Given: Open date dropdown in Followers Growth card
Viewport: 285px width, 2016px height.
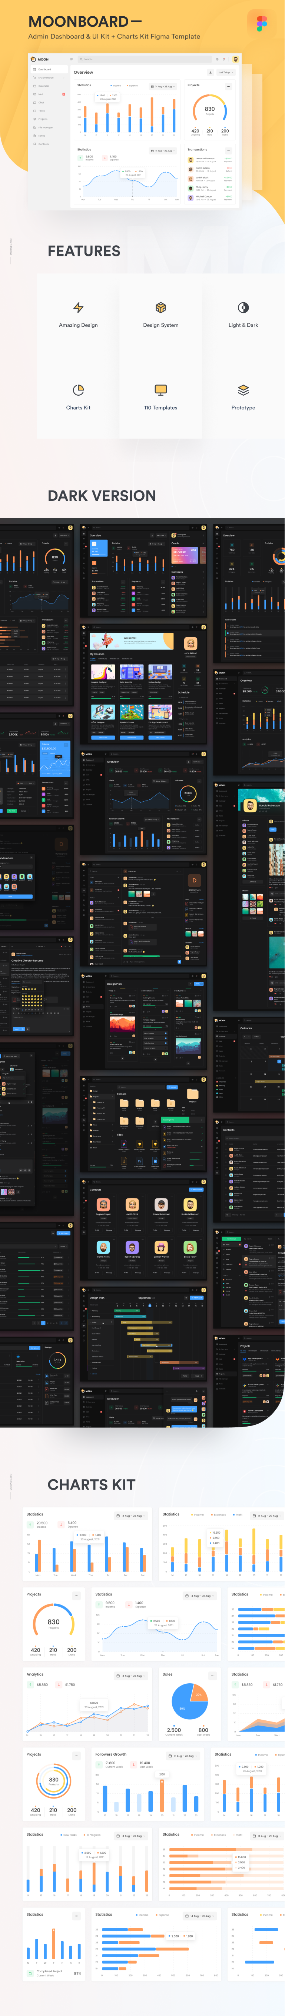Looking at the screenshot, I should (183, 1756).
